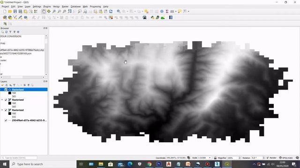Toggle visibility of the selected top Rasterized layer
Viewport: 300px width, 168px height.
pos(6,90)
